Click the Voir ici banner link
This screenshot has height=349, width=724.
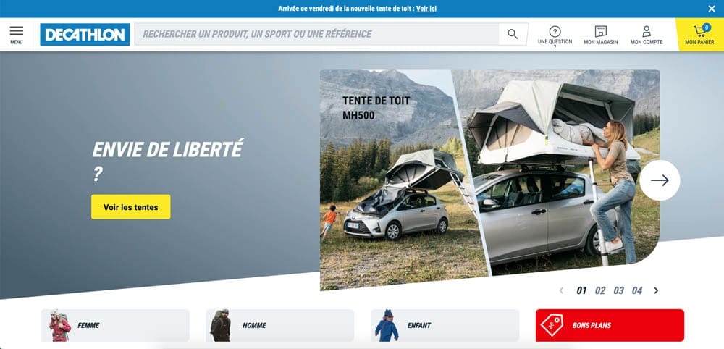pos(426,9)
